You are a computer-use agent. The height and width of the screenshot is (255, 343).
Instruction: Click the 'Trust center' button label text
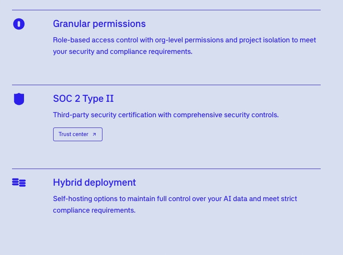(73, 134)
